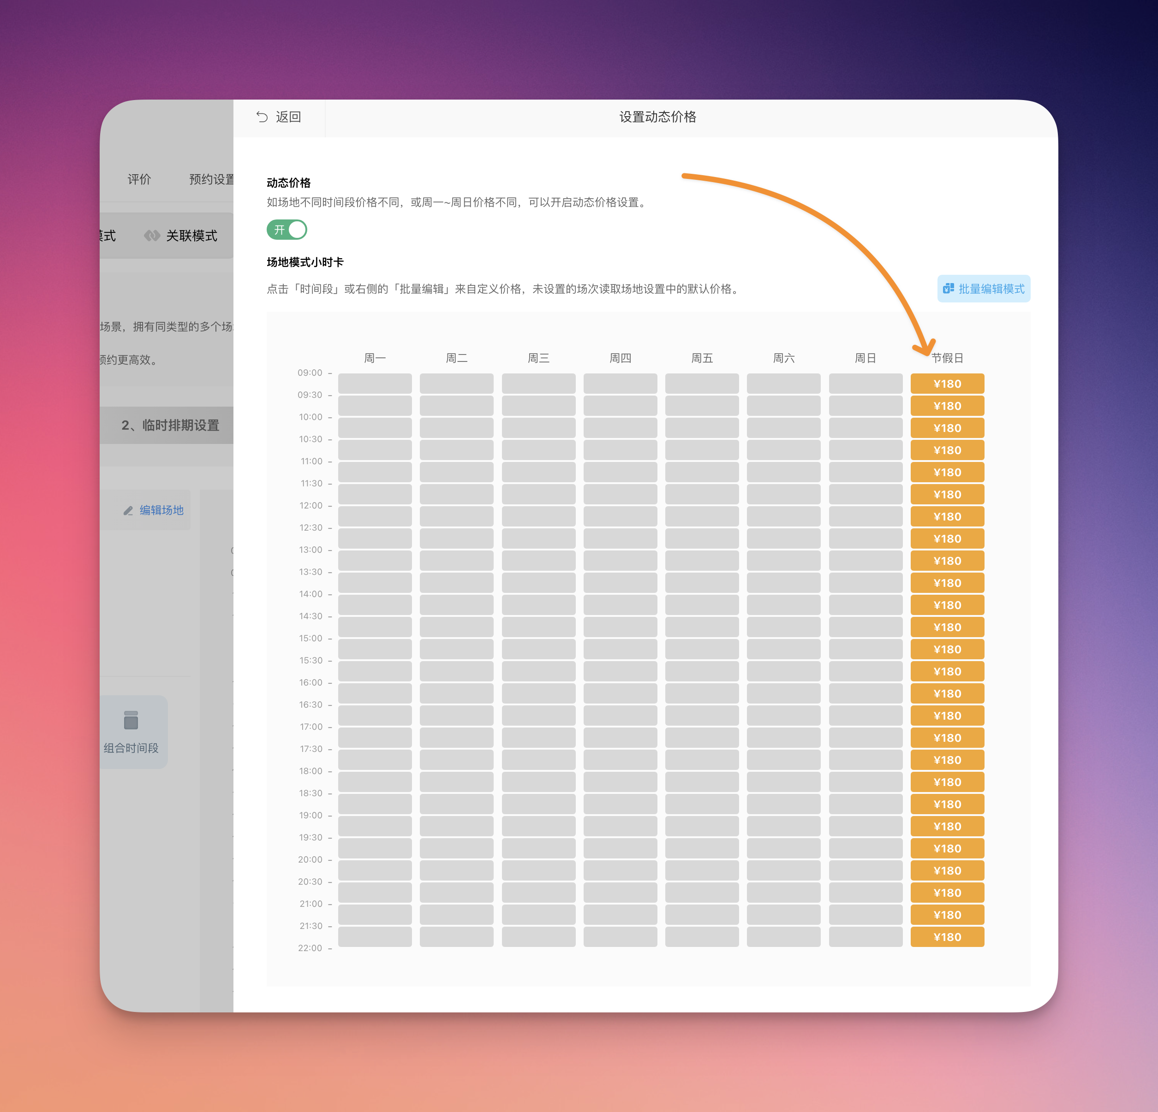This screenshot has width=1158, height=1112.
Task: Click the pencil icon beside 编辑场地
Action: coord(128,510)
